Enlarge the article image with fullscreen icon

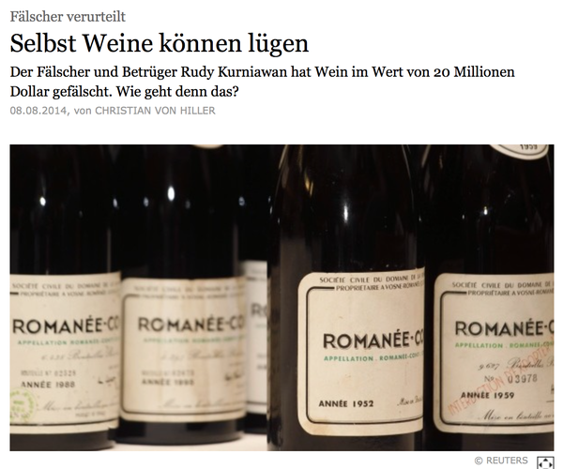pyautogui.click(x=545, y=462)
